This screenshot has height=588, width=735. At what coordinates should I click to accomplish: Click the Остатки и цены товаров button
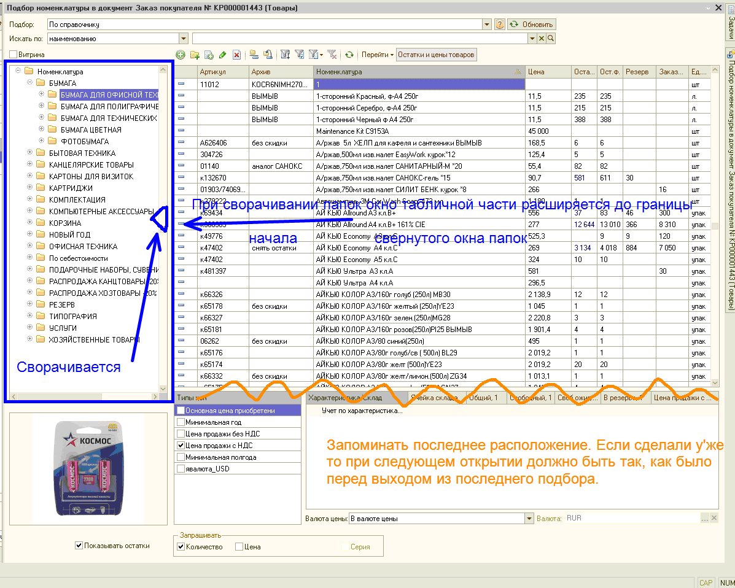436,55
